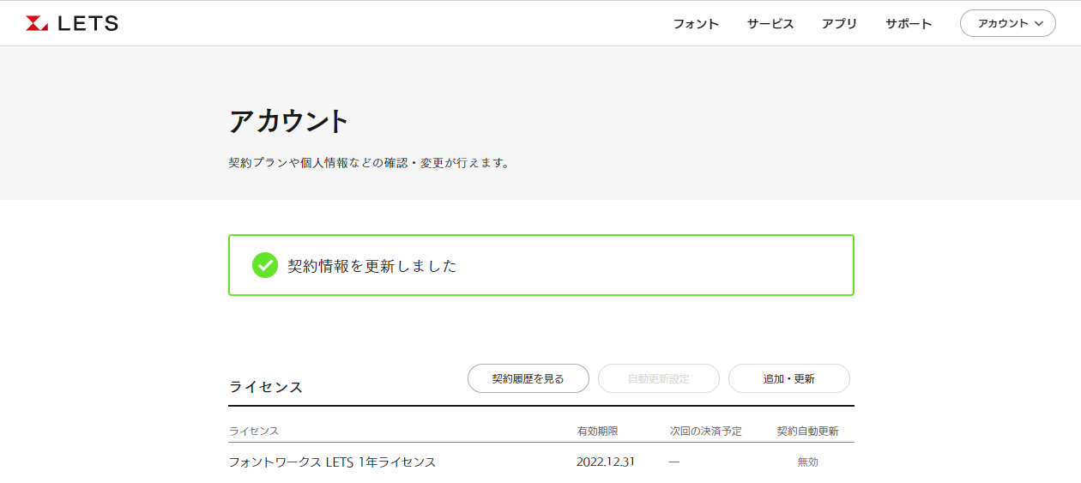Click the 無効 auto-renewal status

click(x=807, y=462)
